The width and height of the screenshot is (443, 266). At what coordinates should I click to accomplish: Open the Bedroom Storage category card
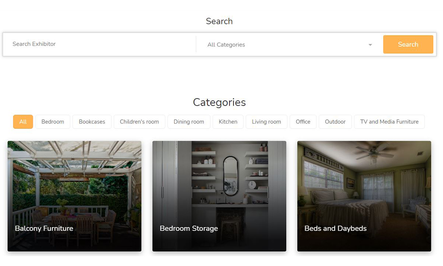tap(219, 186)
